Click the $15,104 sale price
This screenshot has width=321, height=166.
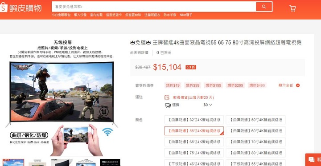[167, 67]
